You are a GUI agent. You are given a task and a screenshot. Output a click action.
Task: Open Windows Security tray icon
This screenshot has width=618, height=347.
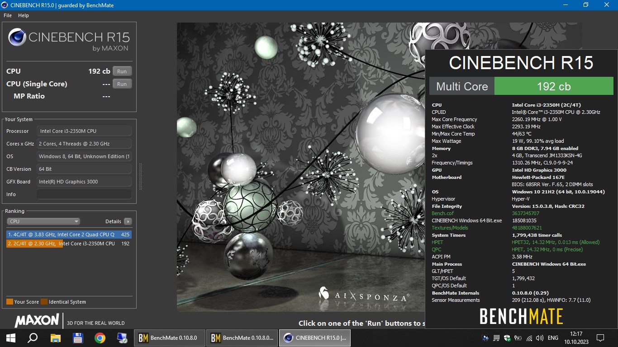[507, 338]
